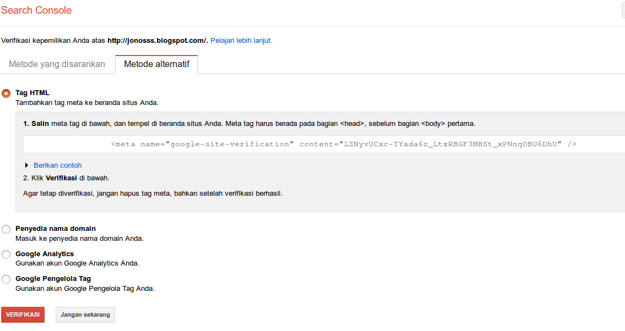Click the bold 'Google Analytics' label
The width and height of the screenshot is (625, 331).
coord(45,254)
